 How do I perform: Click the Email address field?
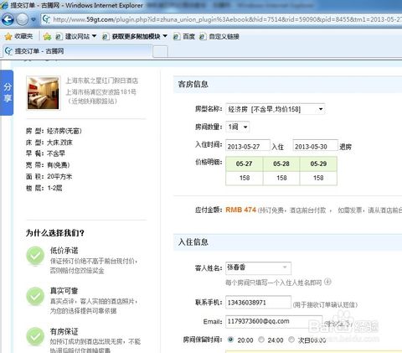click(x=274, y=322)
